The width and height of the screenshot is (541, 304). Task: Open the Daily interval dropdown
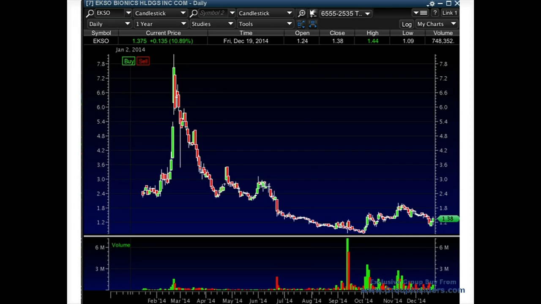click(109, 24)
